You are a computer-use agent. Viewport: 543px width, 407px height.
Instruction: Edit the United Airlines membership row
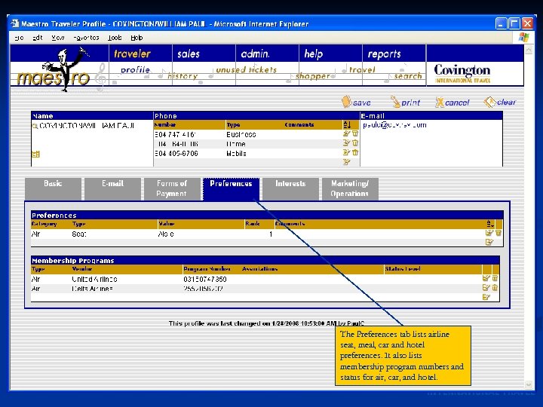tap(486, 278)
